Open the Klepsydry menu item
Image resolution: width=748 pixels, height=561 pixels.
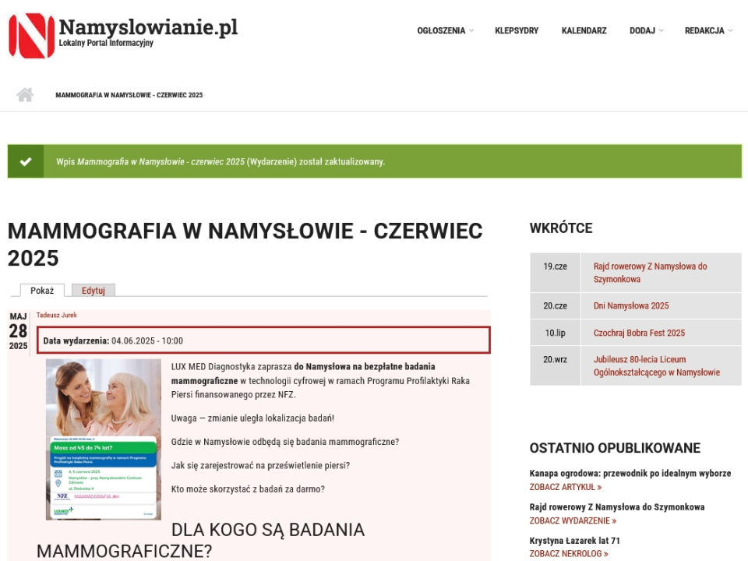[517, 31]
